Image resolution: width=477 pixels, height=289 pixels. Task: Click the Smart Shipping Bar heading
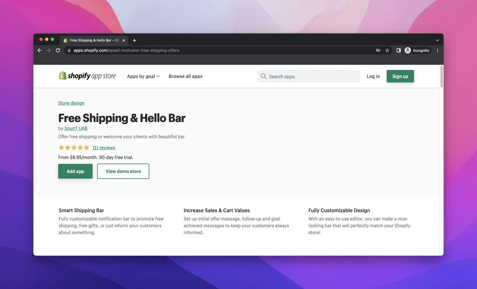(x=81, y=210)
